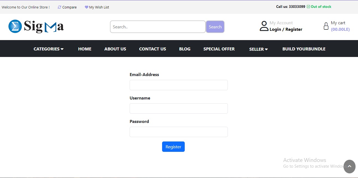Open the SELLER dropdown menu
Image resolution: width=358 pixels, height=178 pixels.
(256, 49)
